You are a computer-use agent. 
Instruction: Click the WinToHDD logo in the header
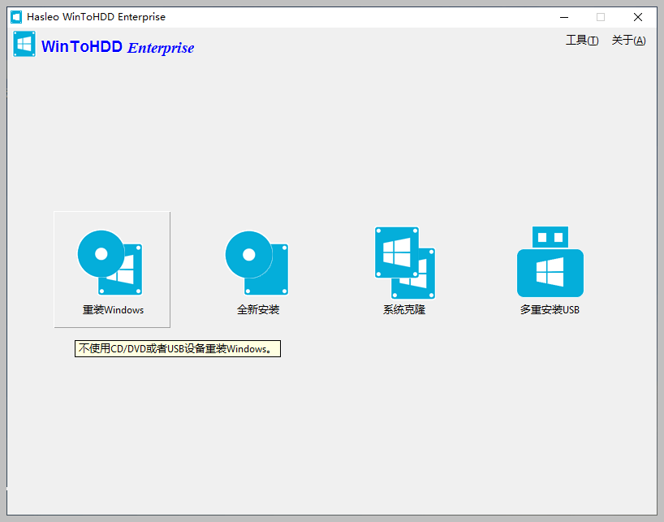[24, 44]
